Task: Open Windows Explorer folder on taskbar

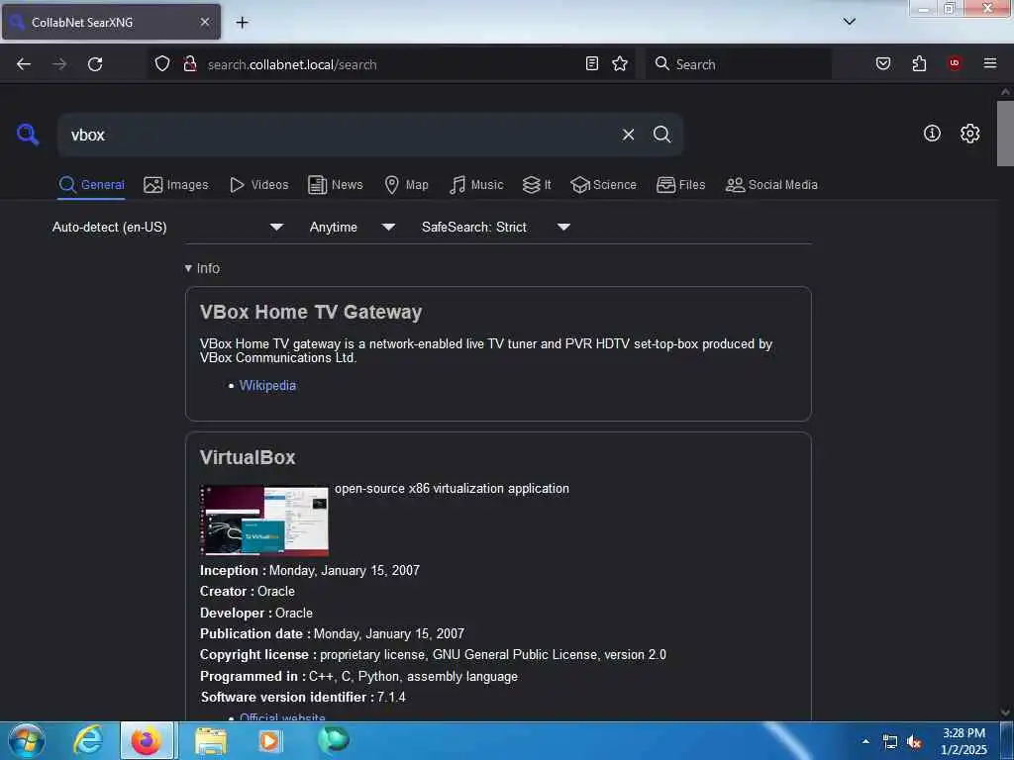Action: coord(211,740)
